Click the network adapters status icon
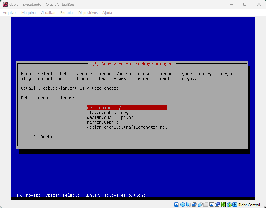The height and width of the screenshot is (208, 266). click(x=194, y=205)
